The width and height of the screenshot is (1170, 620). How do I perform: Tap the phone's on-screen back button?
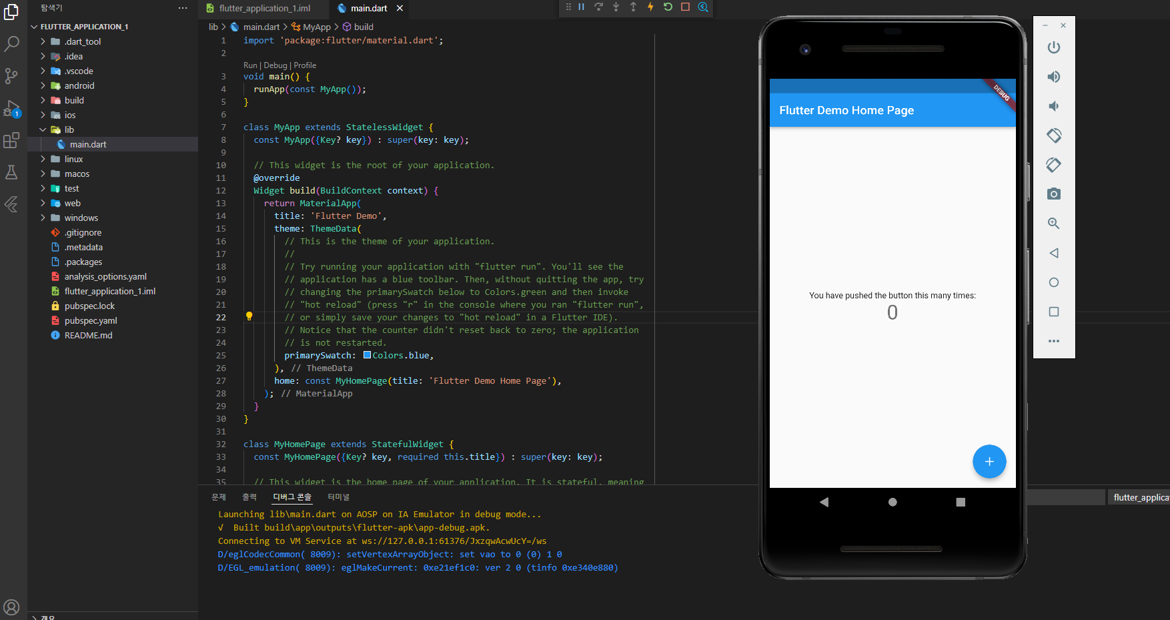824,502
